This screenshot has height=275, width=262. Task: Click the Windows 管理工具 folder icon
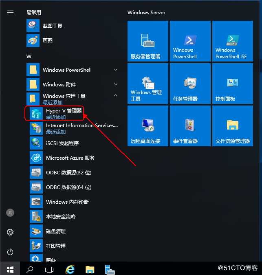pyautogui.click(x=33, y=99)
